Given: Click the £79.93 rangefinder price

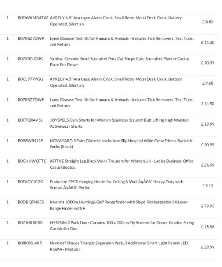Looking at the screenshot, I should click(208, 206).
